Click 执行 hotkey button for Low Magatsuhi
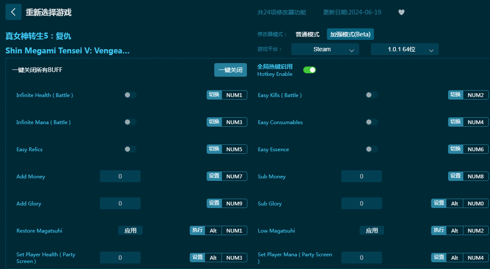The width and height of the screenshot is (490, 269). click(x=439, y=230)
